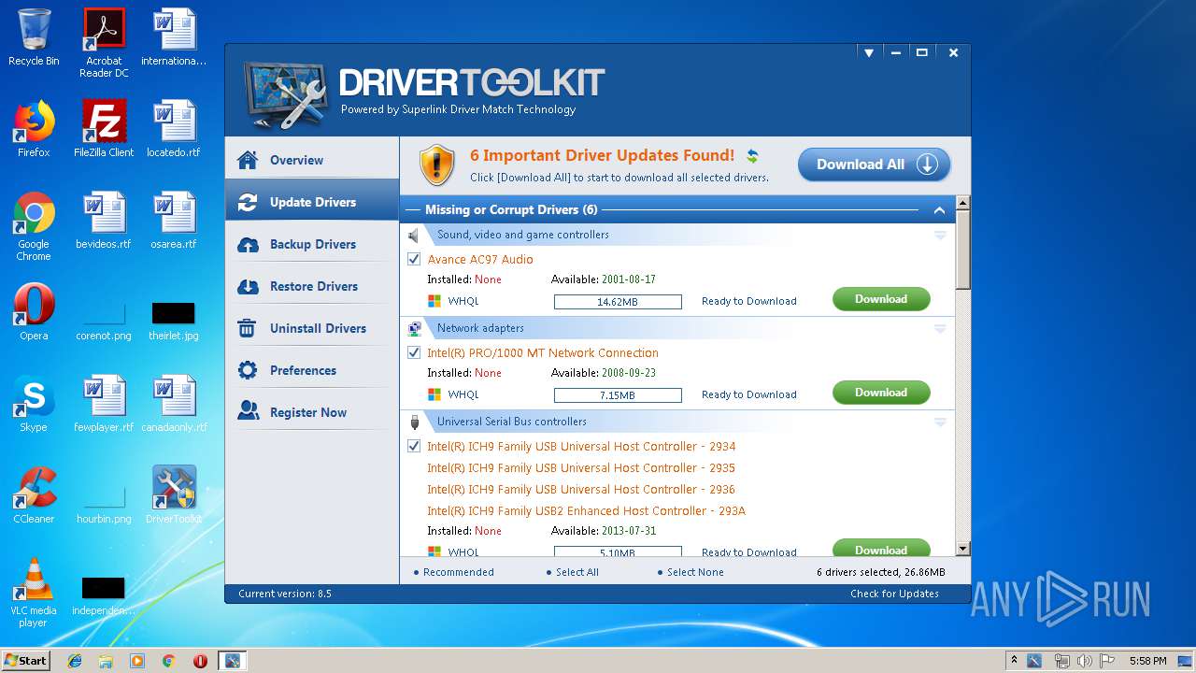
Task: Click the driver list scroll down arrow
Action: 963,549
